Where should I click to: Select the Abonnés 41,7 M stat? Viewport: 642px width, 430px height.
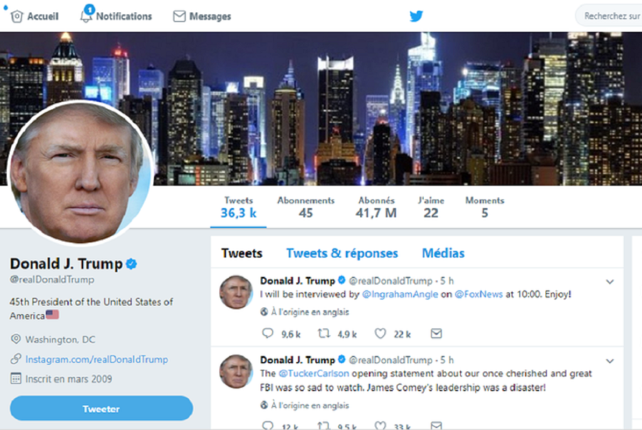[x=376, y=207]
